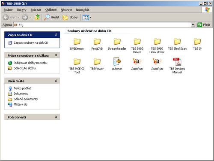Open the Úpravy menu
This screenshot has height=161, width=214.
(x=21, y=10)
